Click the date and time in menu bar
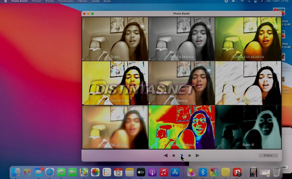The image size is (292, 179). [x=278, y=1]
